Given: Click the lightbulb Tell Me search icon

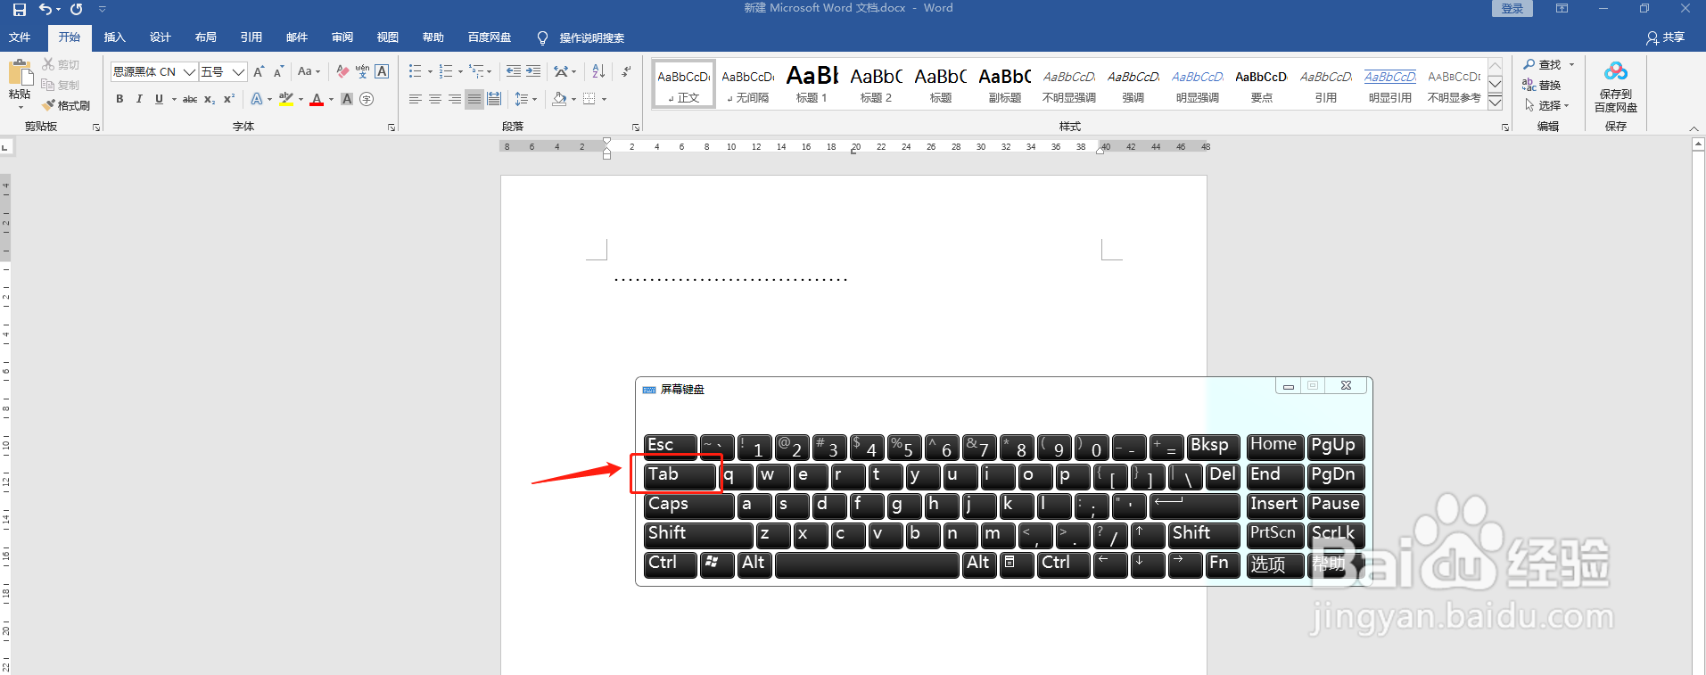Looking at the screenshot, I should point(542,37).
